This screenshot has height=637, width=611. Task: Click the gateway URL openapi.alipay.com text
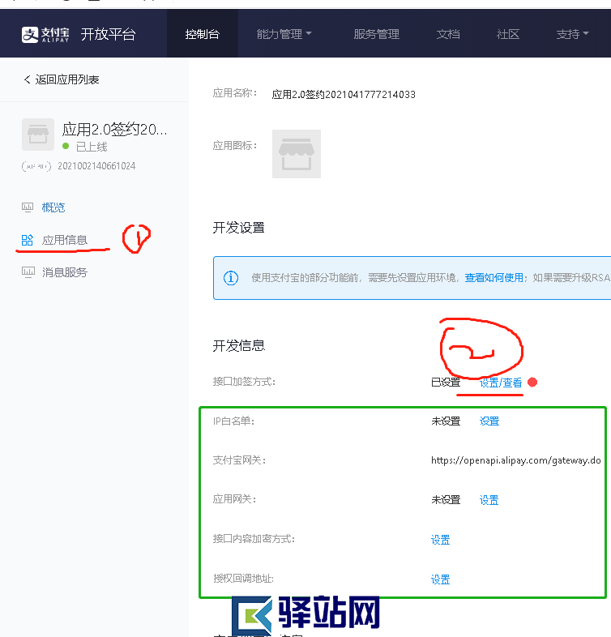tap(516, 460)
